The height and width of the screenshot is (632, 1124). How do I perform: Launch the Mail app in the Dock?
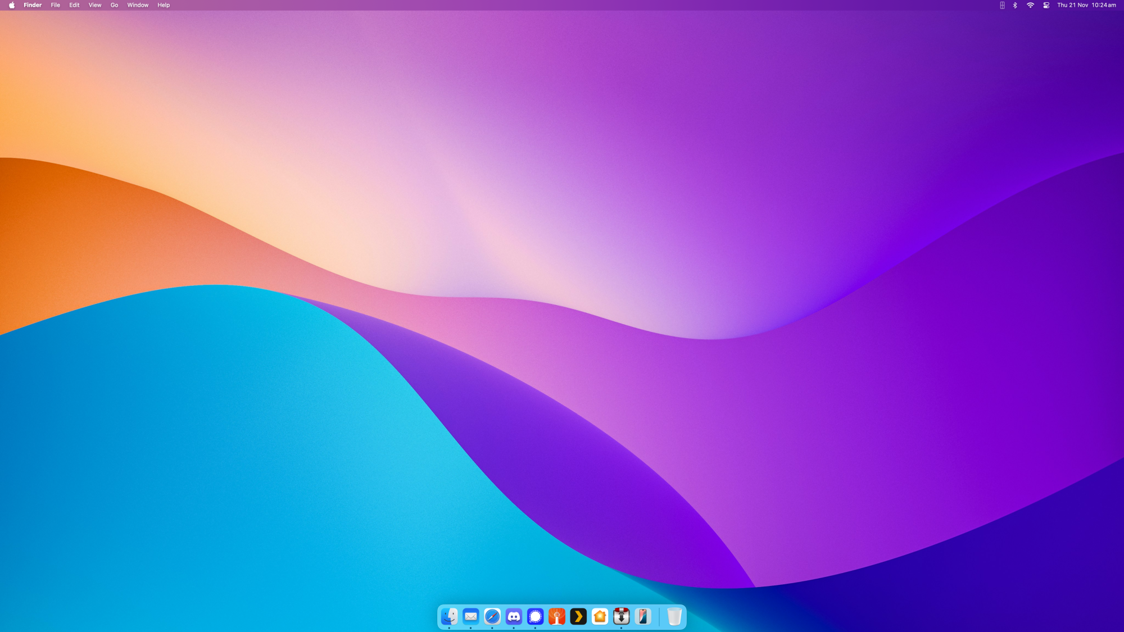coord(471,616)
